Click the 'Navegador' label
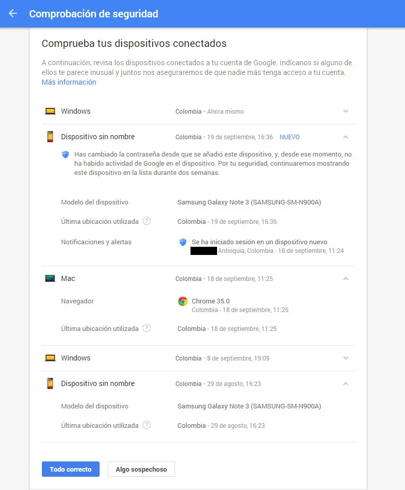Screen dimensions: 405x490 (x=77, y=301)
